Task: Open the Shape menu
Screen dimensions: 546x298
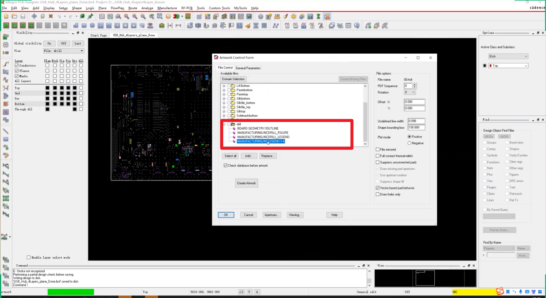Action: 77,8
